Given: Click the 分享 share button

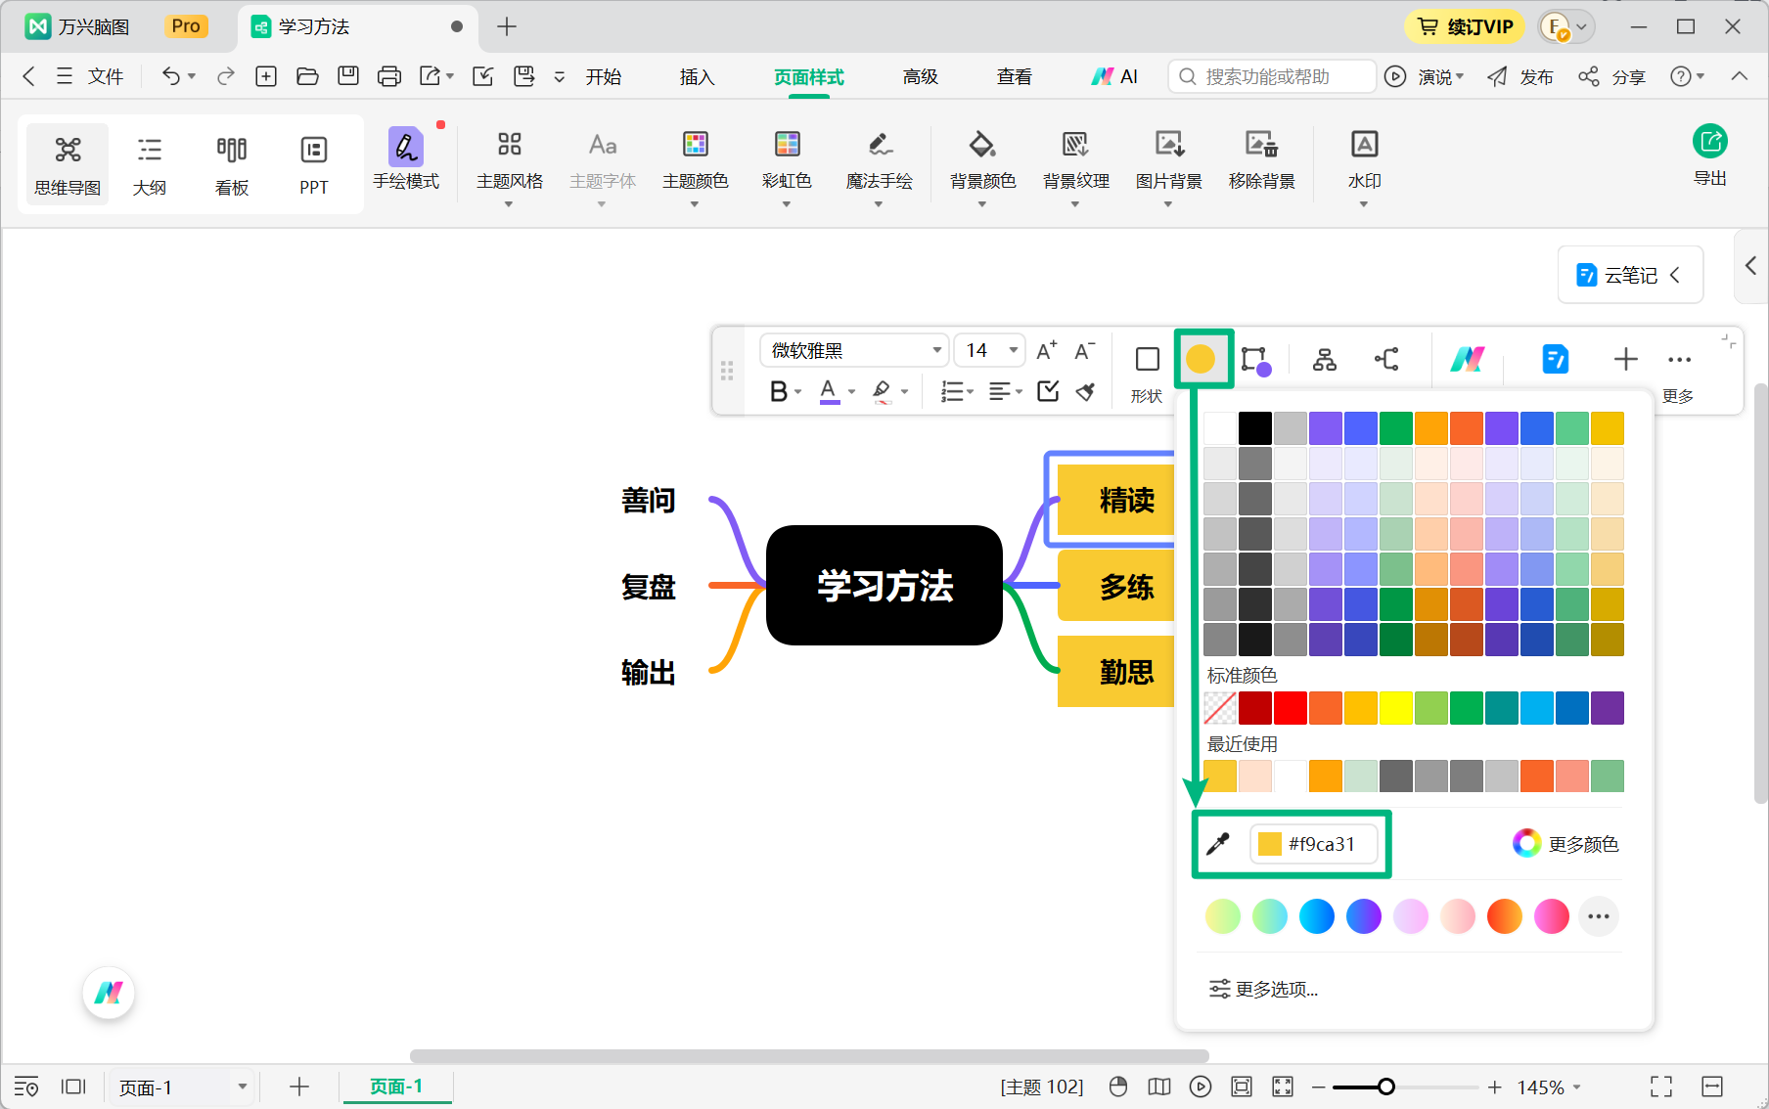Looking at the screenshot, I should coord(1611,76).
